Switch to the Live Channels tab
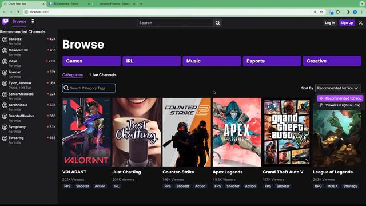 point(103,75)
